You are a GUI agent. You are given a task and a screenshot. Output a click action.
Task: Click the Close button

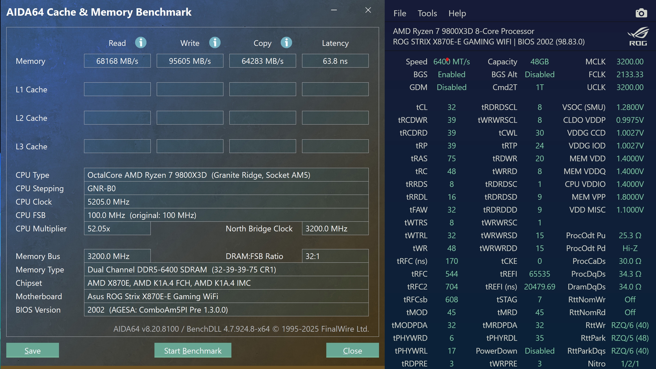[x=353, y=350]
